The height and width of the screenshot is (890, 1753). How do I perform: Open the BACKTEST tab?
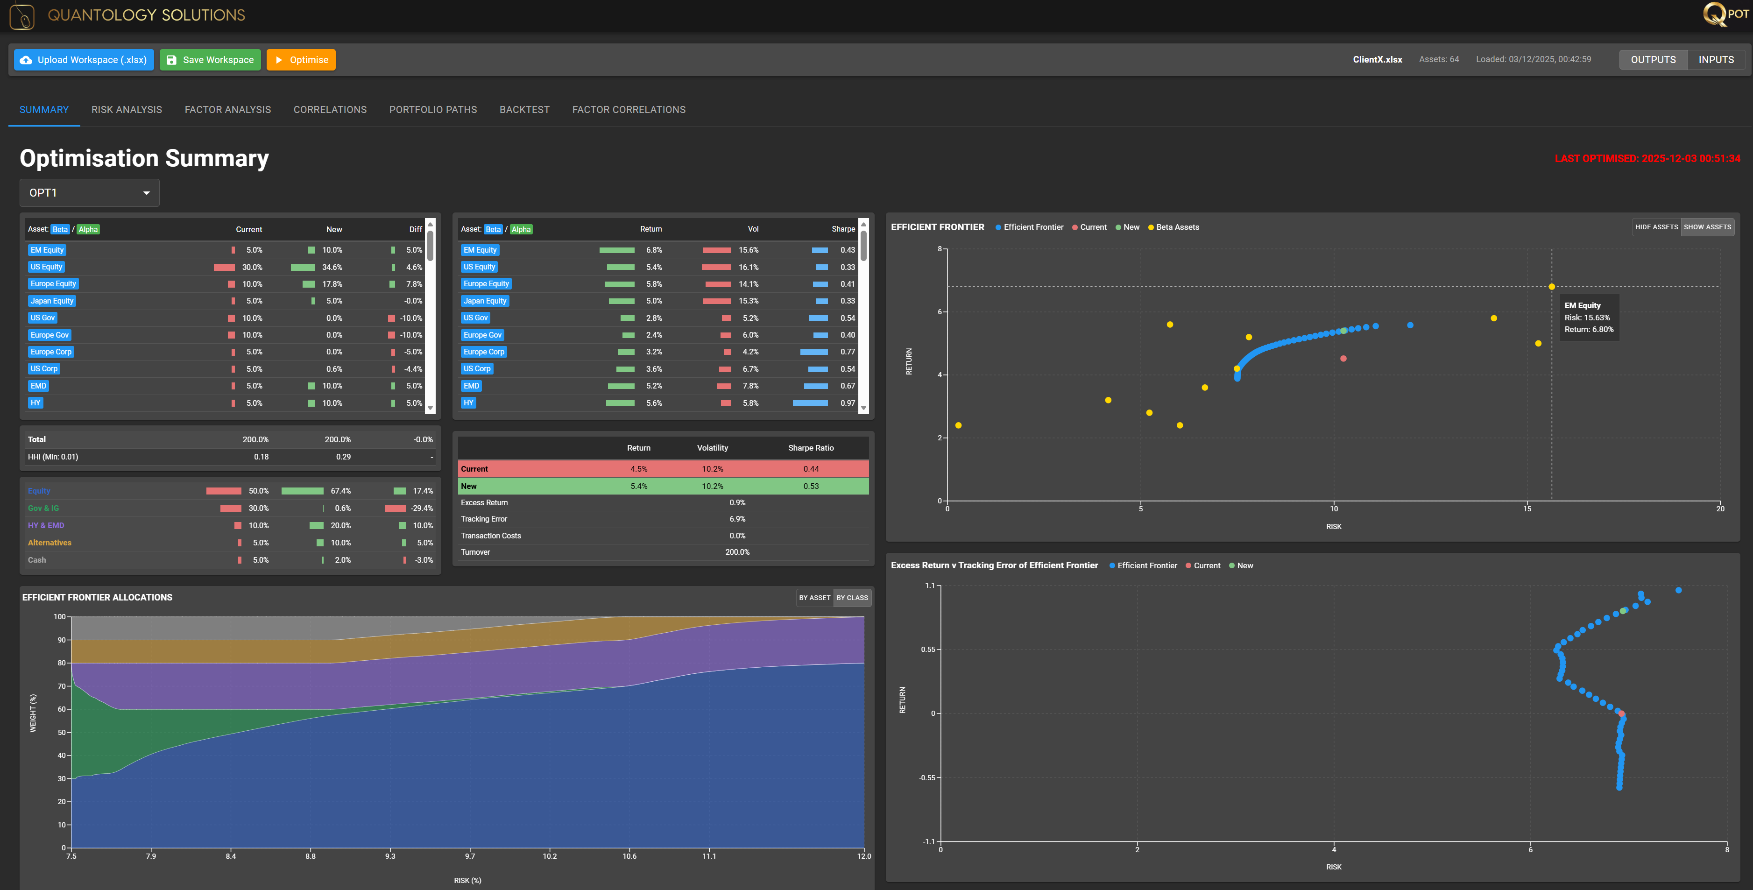tap(525, 110)
